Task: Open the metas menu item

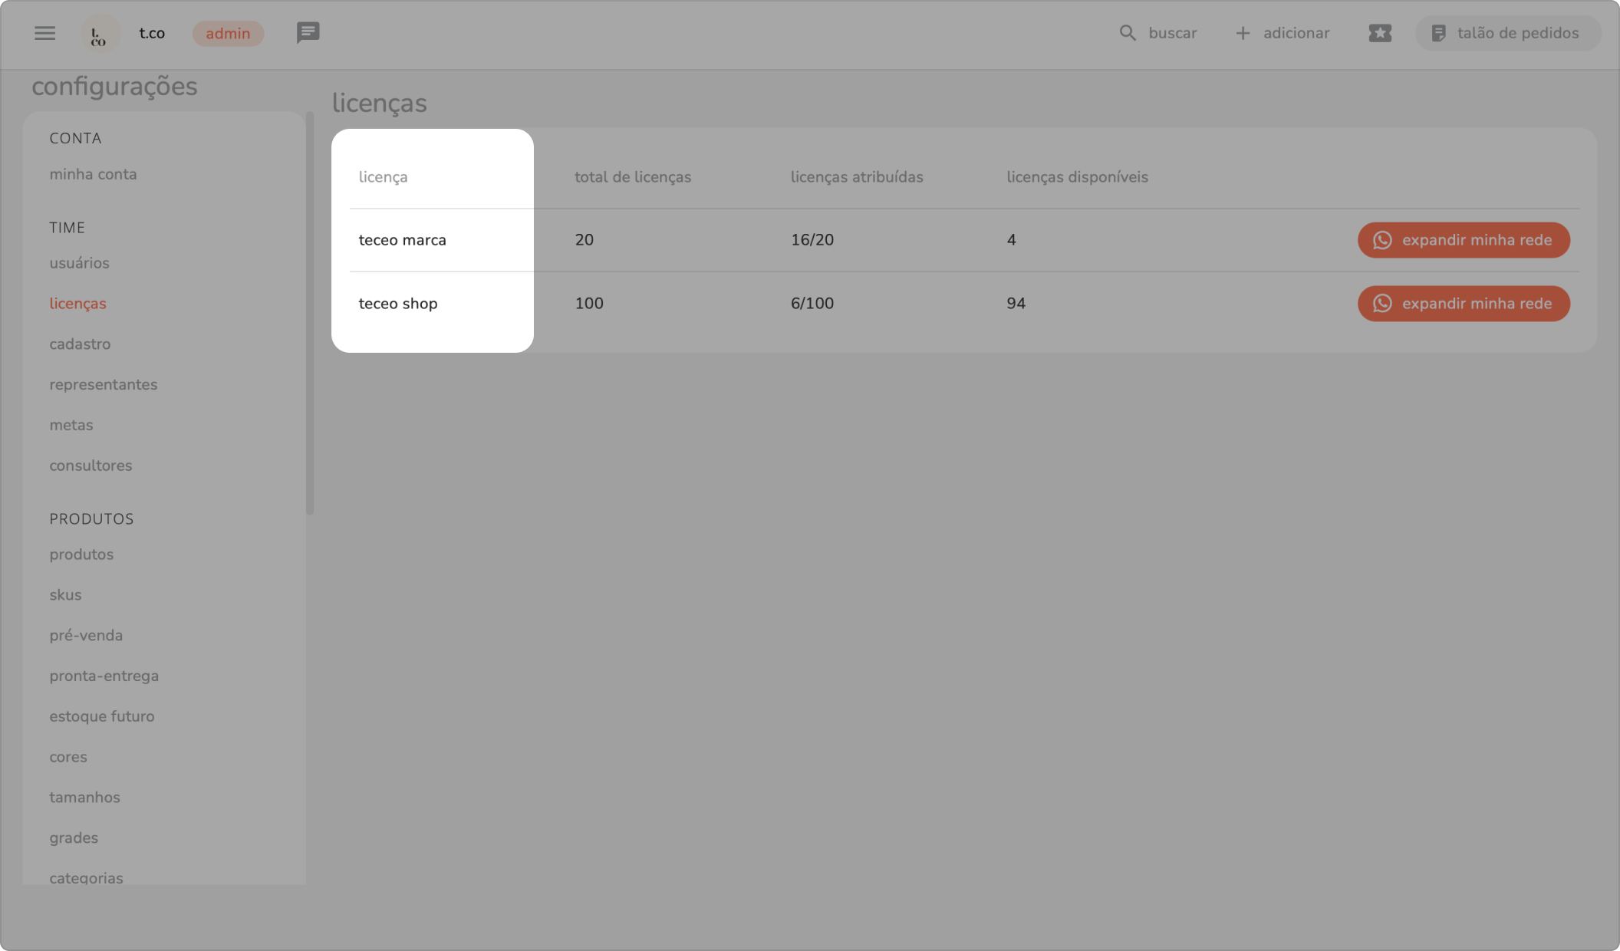Action: [71, 425]
